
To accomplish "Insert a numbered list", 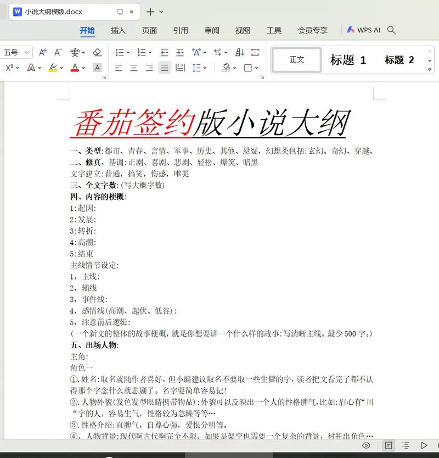I will coord(142,53).
